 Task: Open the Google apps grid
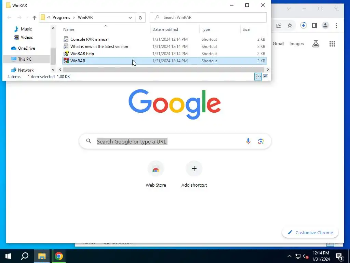(x=332, y=44)
